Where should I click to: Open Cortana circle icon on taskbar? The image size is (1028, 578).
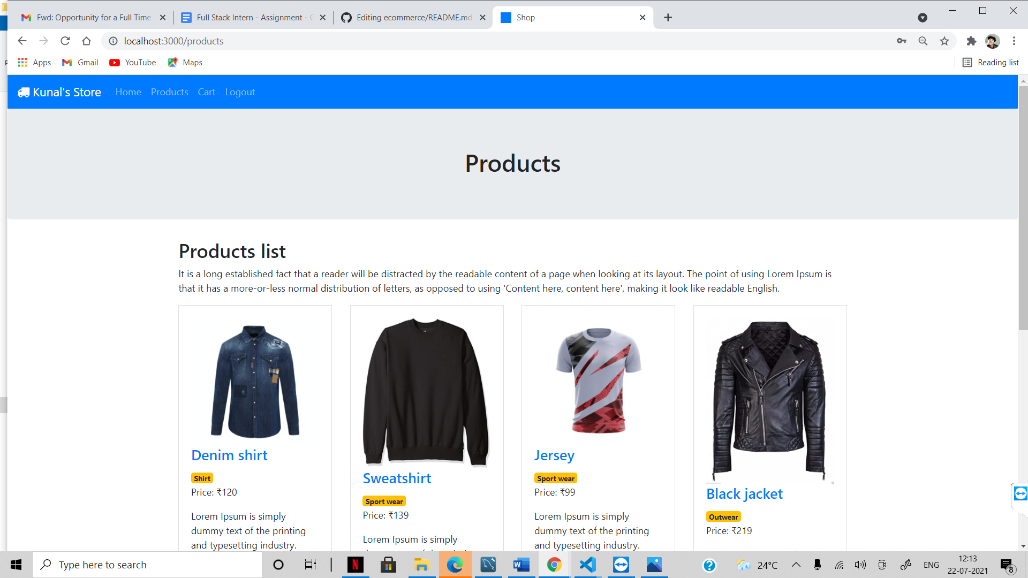278,565
